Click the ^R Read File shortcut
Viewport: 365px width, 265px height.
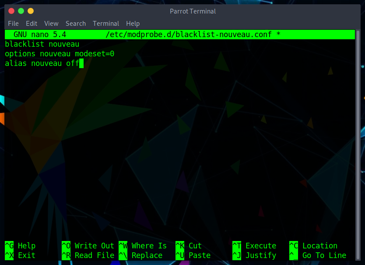coord(88,255)
